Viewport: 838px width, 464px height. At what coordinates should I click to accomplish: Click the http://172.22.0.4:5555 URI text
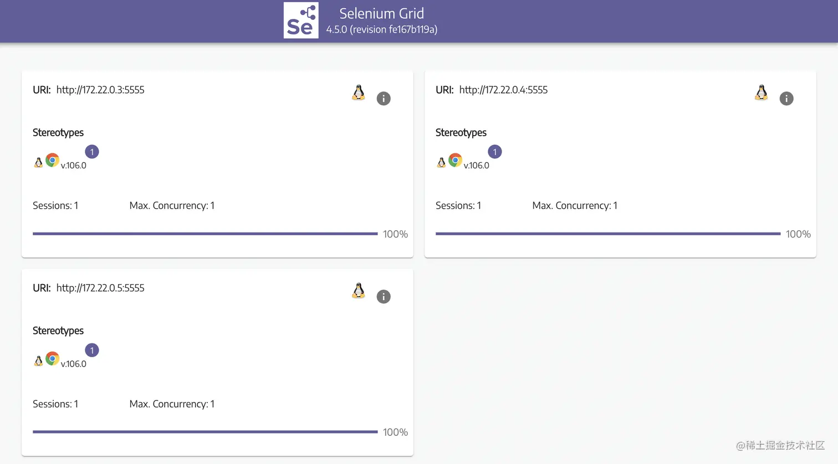[x=503, y=90]
